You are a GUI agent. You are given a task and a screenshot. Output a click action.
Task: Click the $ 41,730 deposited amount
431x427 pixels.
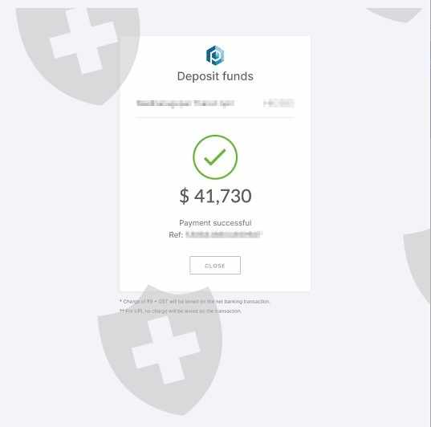(x=215, y=196)
